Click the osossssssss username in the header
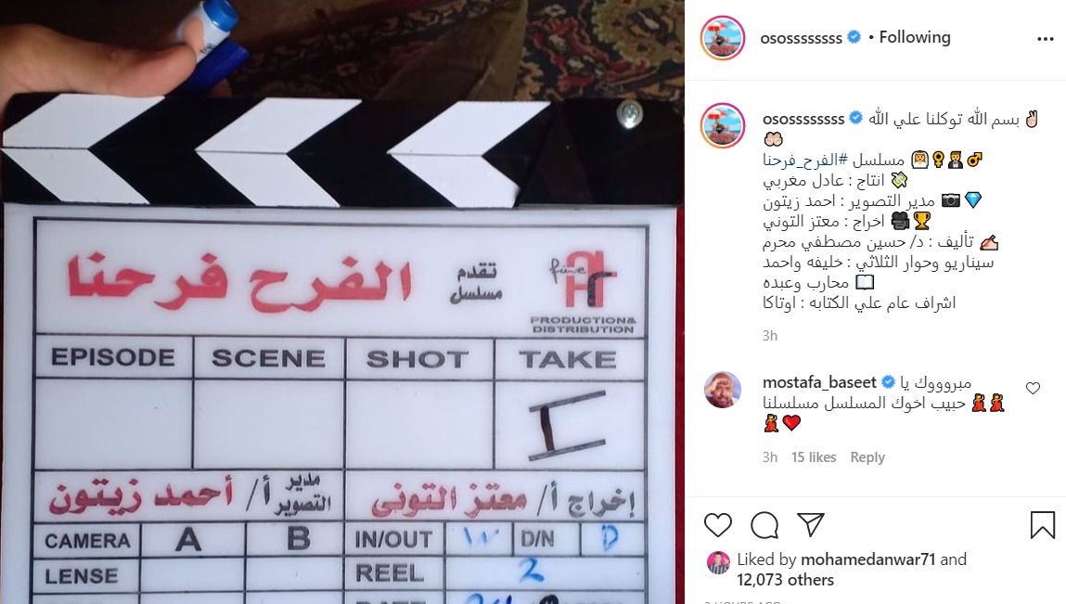1066x604 pixels. [x=801, y=38]
